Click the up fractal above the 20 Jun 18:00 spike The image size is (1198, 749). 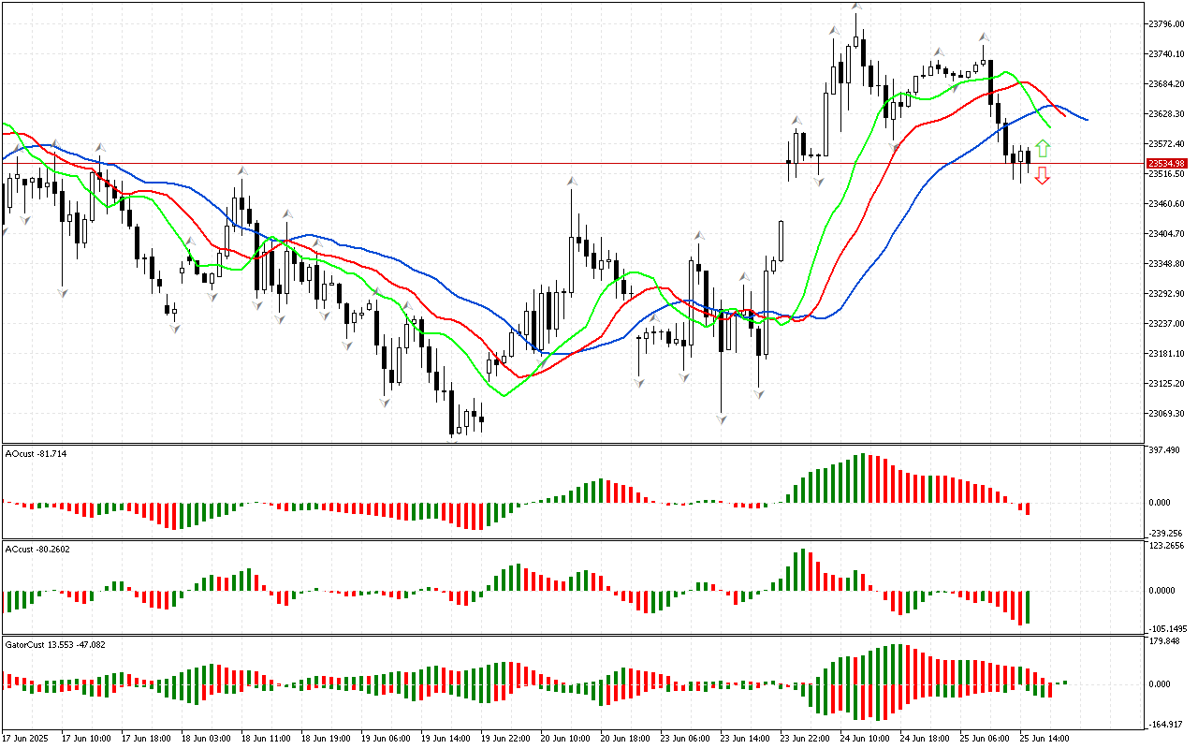tap(570, 180)
